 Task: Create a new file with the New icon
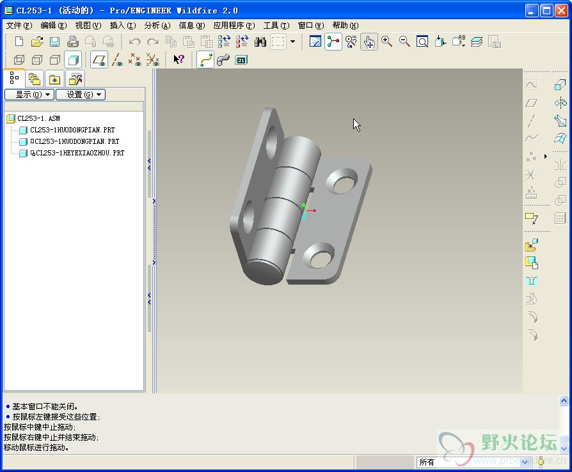(x=19, y=42)
